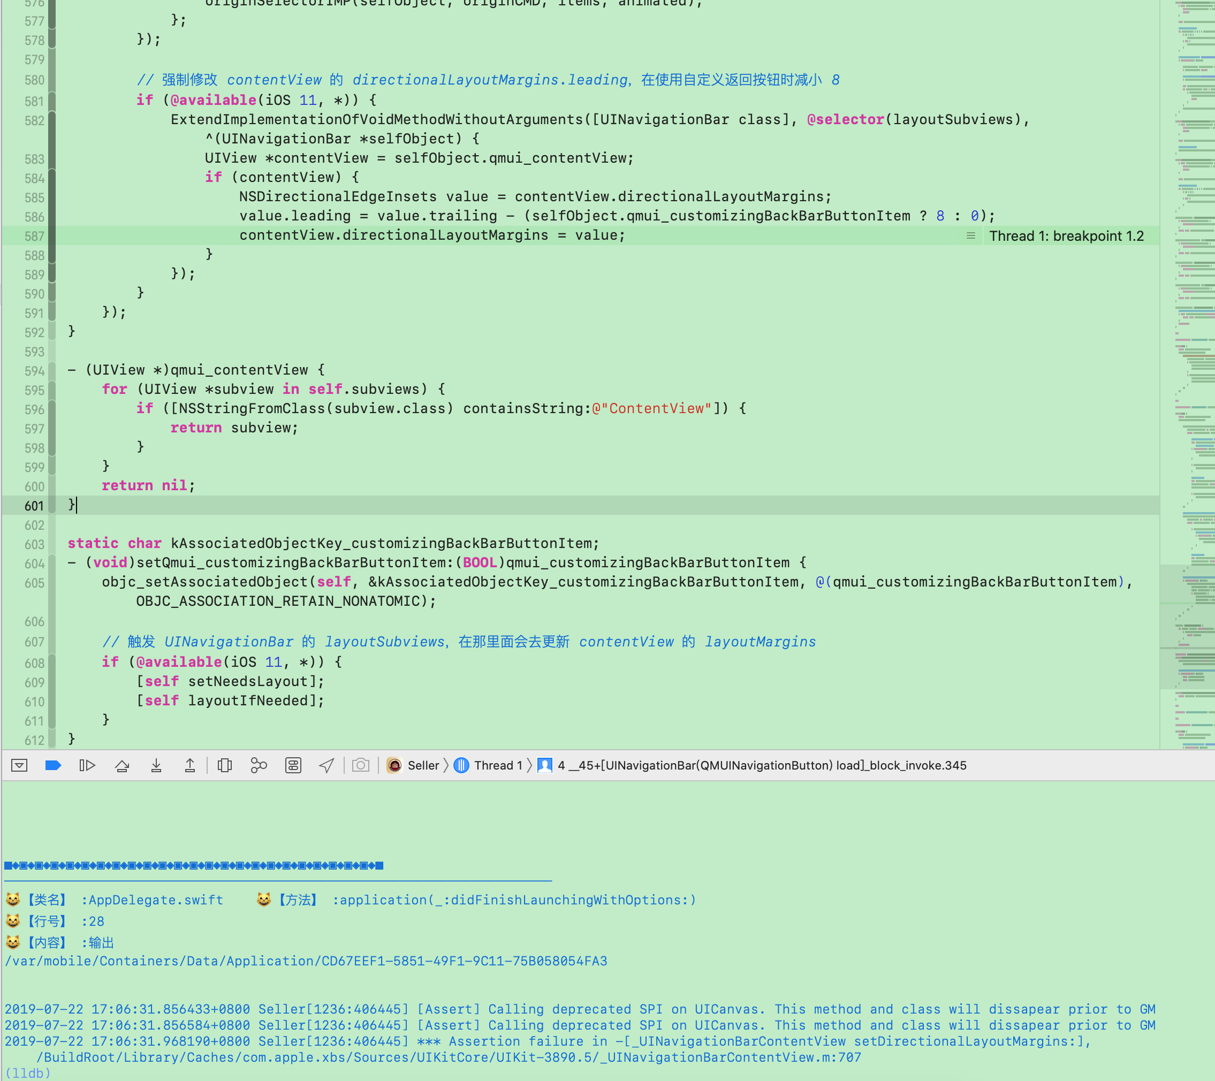The height and width of the screenshot is (1081, 1215).
Task: Click the Step Over icon in debug bar
Action: (x=123, y=765)
